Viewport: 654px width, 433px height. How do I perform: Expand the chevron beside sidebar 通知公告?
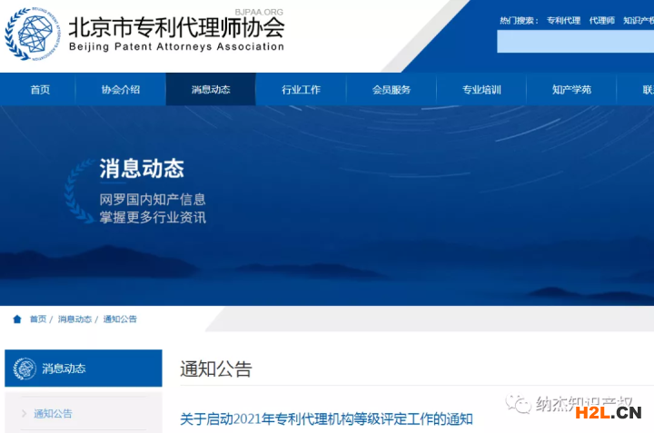pos(24,414)
